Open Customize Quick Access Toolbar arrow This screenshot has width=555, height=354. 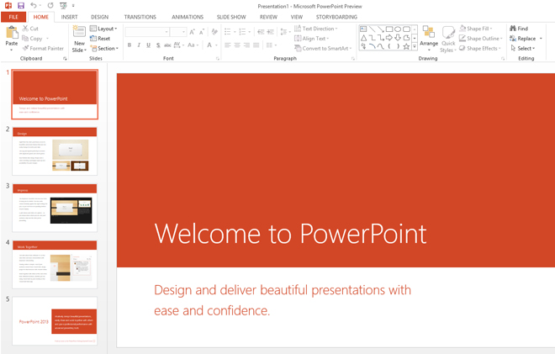(x=73, y=6)
